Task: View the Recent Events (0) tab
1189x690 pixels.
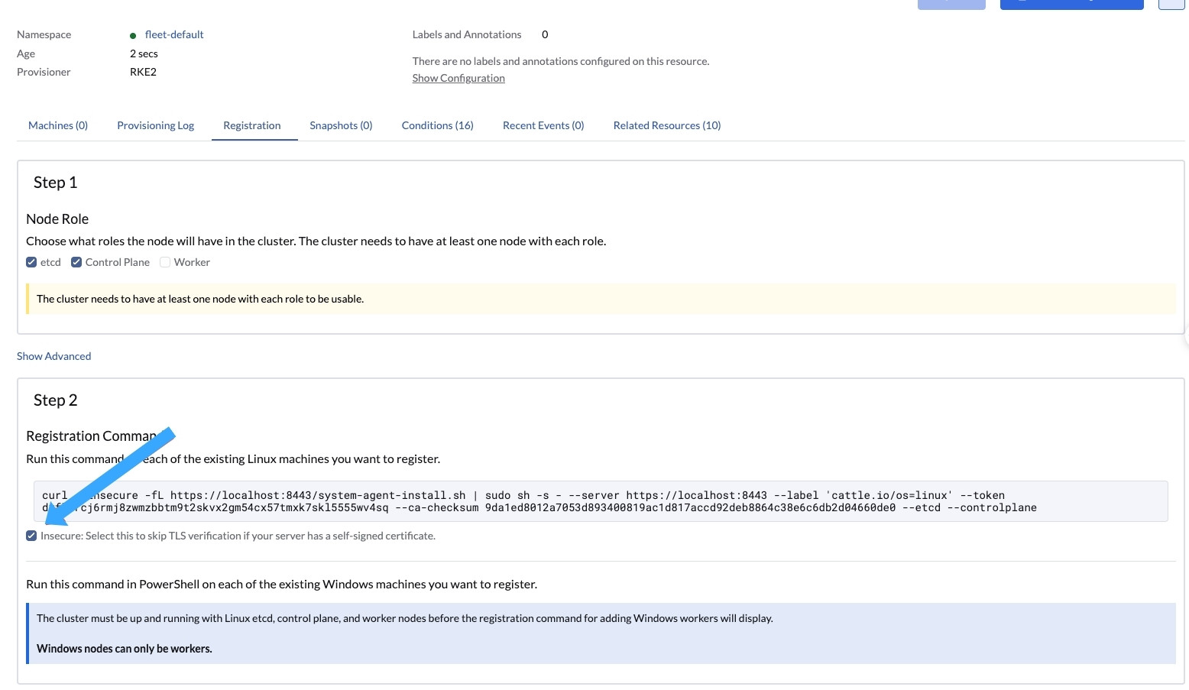Action: point(543,125)
